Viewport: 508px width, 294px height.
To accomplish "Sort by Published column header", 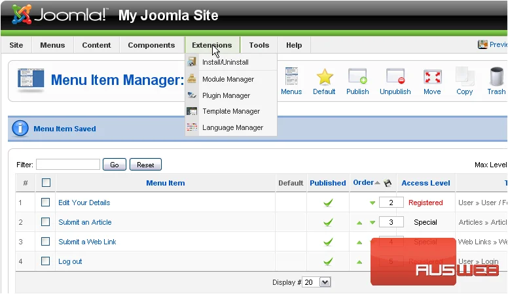I will click(328, 183).
